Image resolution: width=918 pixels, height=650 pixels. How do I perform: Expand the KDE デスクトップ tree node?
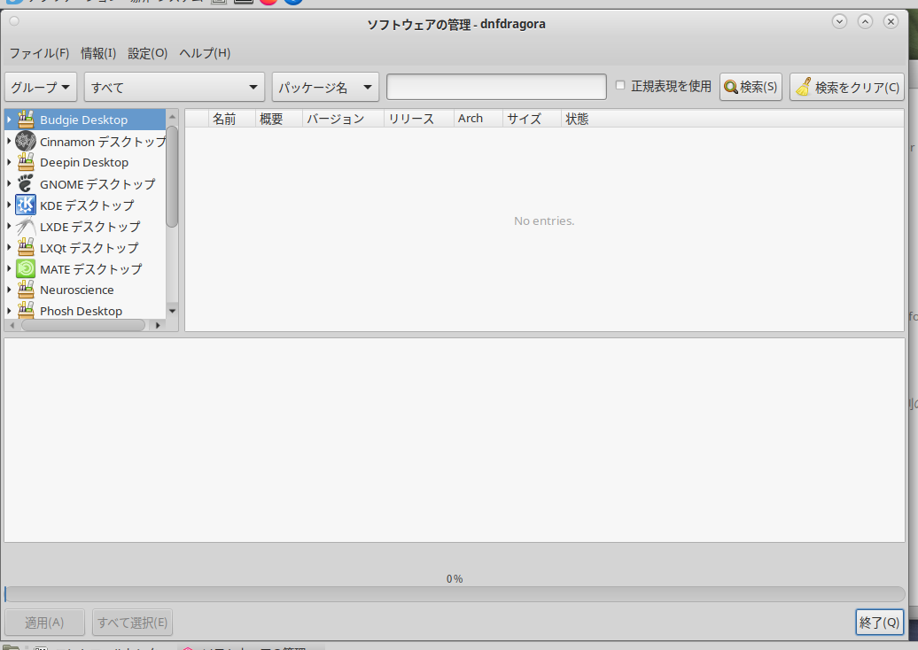[x=9, y=205]
